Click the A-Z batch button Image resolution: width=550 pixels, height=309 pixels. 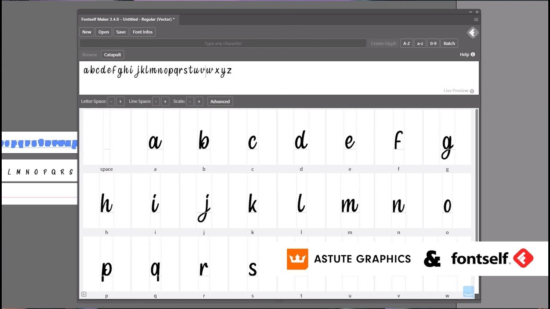(x=406, y=43)
